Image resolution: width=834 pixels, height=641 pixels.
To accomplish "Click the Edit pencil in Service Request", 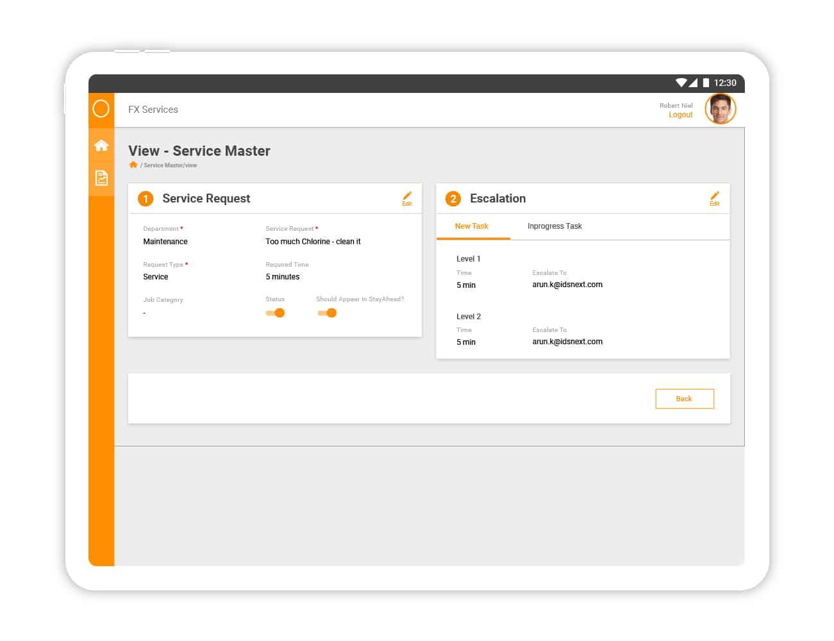I will pyautogui.click(x=407, y=198).
